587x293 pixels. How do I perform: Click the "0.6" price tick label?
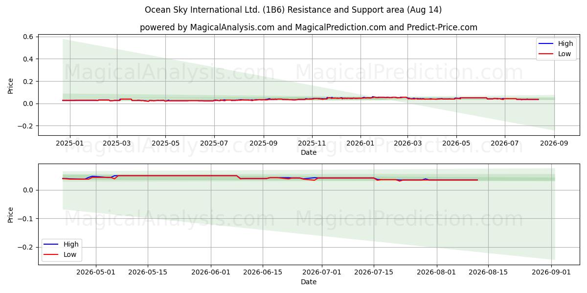coord(28,37)
